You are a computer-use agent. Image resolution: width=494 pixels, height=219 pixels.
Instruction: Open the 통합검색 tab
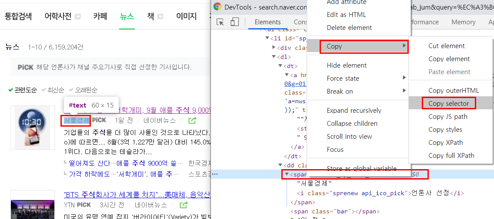pos(18,16)
